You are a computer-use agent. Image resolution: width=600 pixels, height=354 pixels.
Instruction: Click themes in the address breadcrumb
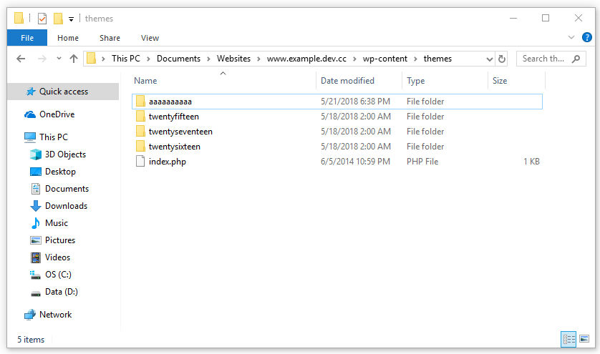[437, 59]
